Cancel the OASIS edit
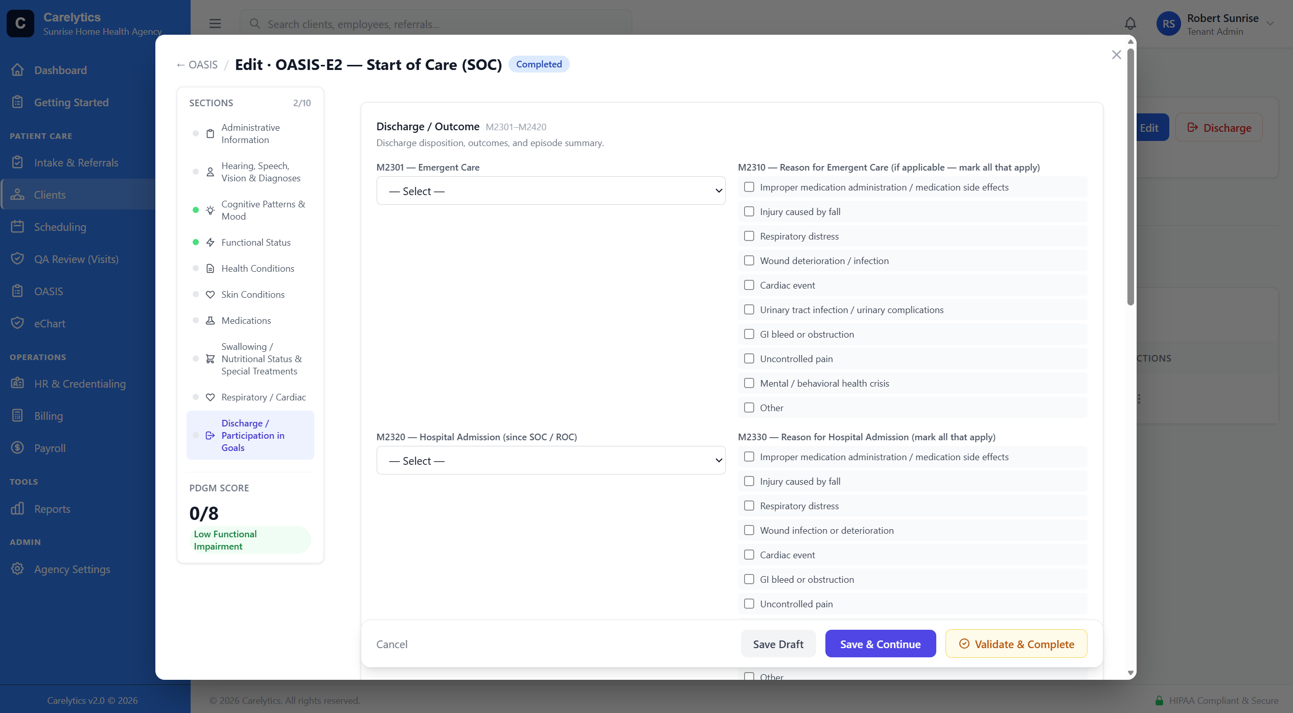This screenshot has height=713, width=1293. (x=392, y=645)
